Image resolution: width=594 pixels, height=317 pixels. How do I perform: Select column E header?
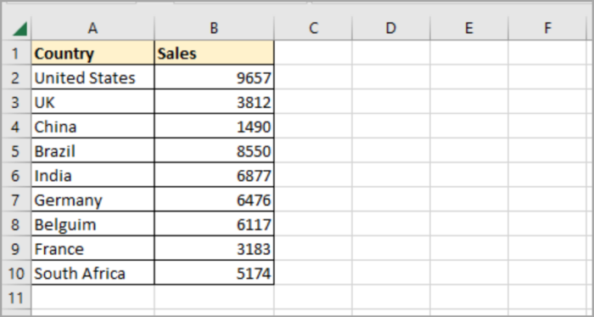tap(469, 28)
